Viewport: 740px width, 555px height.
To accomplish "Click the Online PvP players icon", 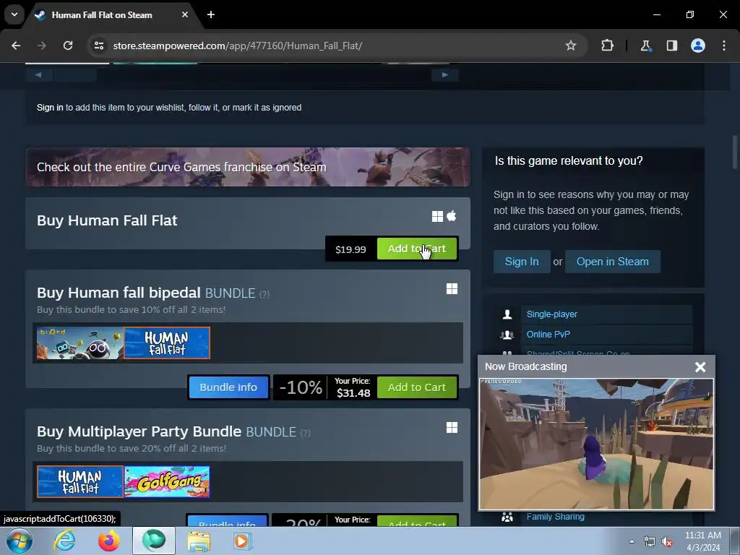I will 507,335.
